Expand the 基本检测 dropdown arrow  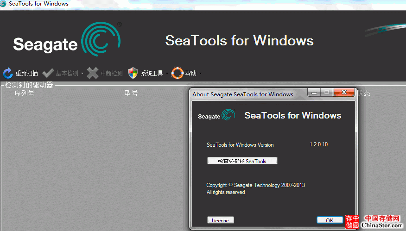[x=82, y=74]
